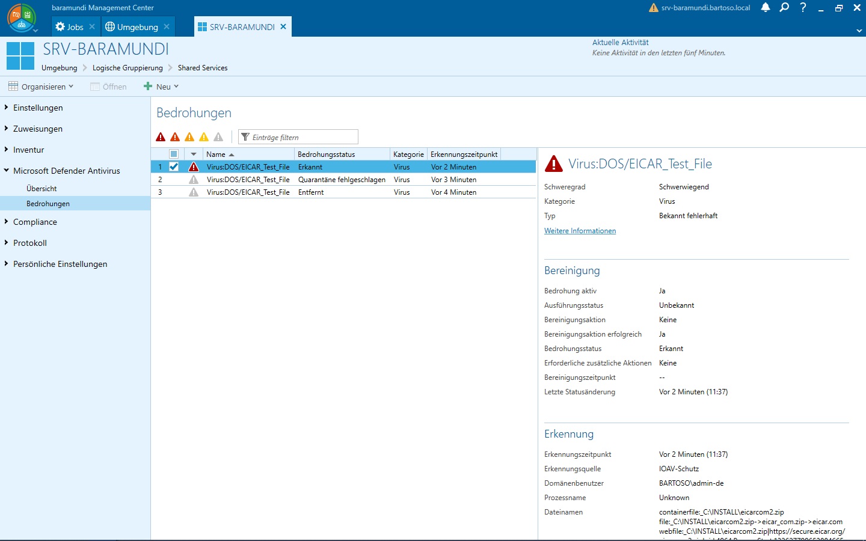
Task: Click the large Windows logo beside SRV-BARAMUNDI
Action: (20, 56)
